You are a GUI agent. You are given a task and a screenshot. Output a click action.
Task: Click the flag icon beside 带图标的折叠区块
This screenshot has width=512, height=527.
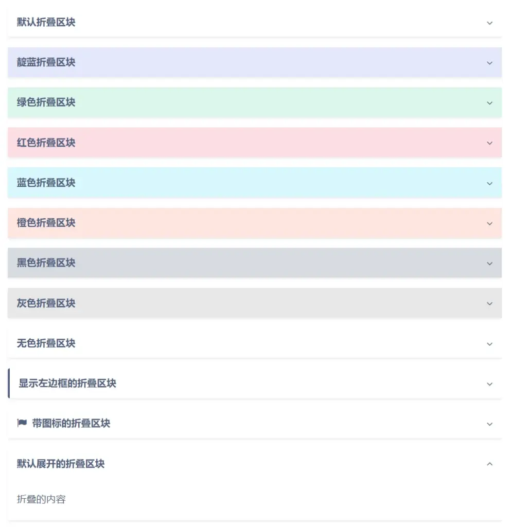tap(22, 424)
